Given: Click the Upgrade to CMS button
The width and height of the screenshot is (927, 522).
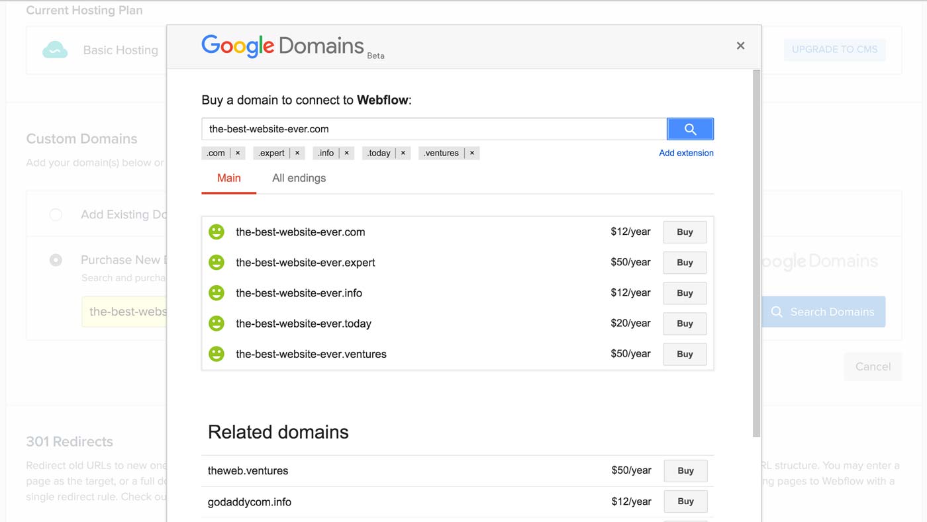Looking at the screenshot, I should (834, 50).
